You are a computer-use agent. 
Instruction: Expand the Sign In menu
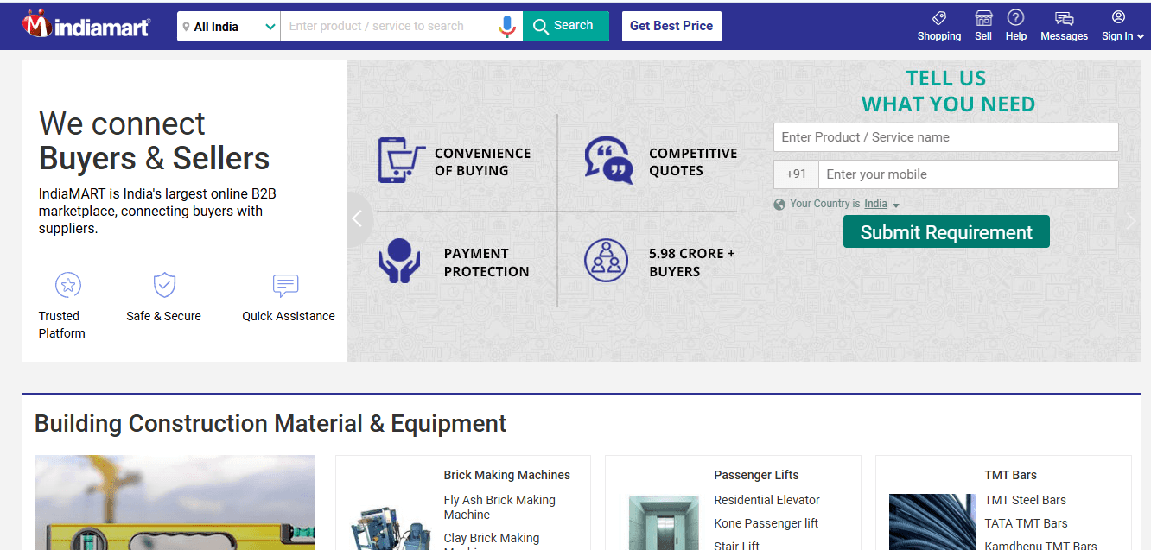coord(1122,26)
